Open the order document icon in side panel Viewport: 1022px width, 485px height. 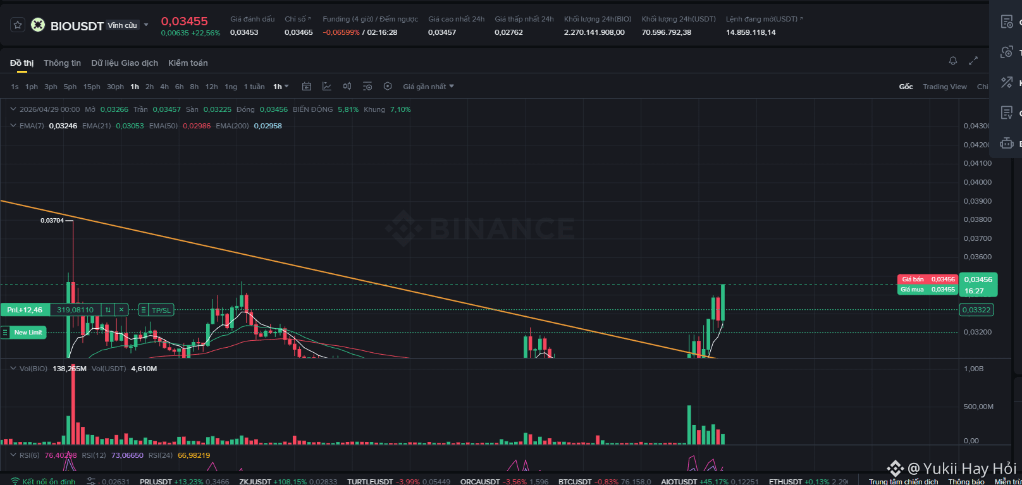[x=1007, y=22]
